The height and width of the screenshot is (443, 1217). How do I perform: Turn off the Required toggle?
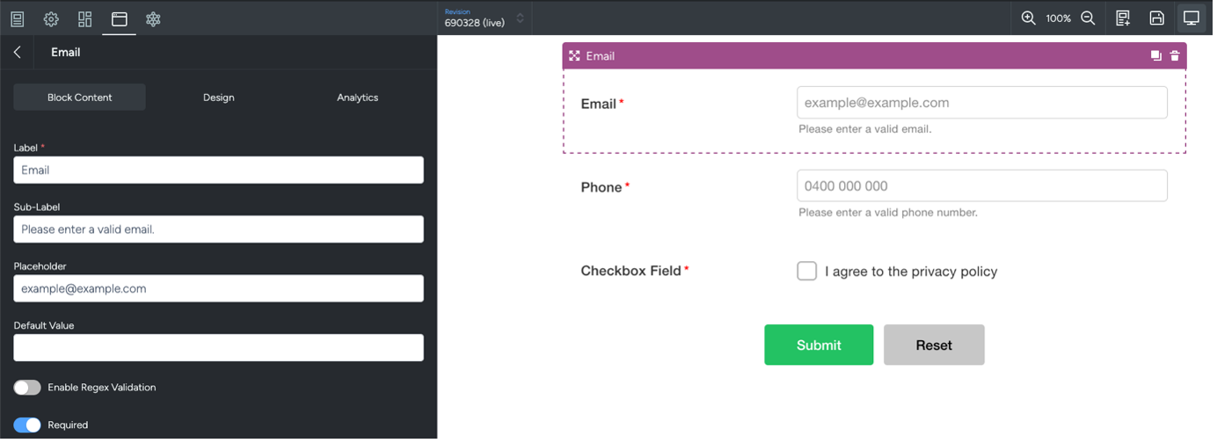point(27,425)
